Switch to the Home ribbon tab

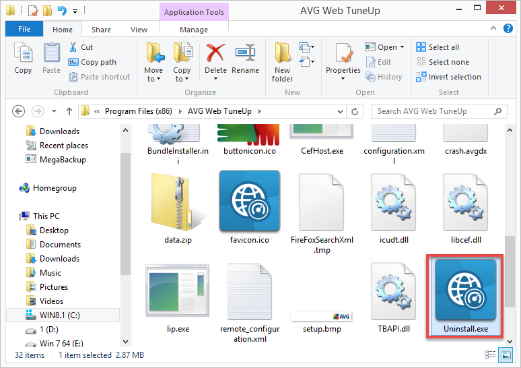(63, 30)
